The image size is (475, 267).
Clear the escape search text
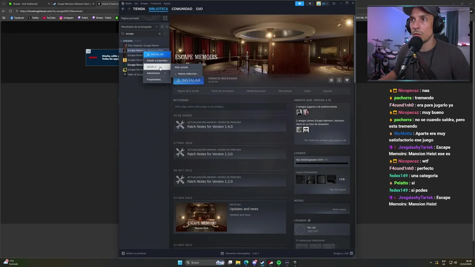(160, 34)
